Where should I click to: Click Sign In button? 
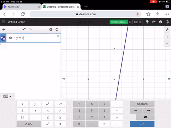point(137,22)
